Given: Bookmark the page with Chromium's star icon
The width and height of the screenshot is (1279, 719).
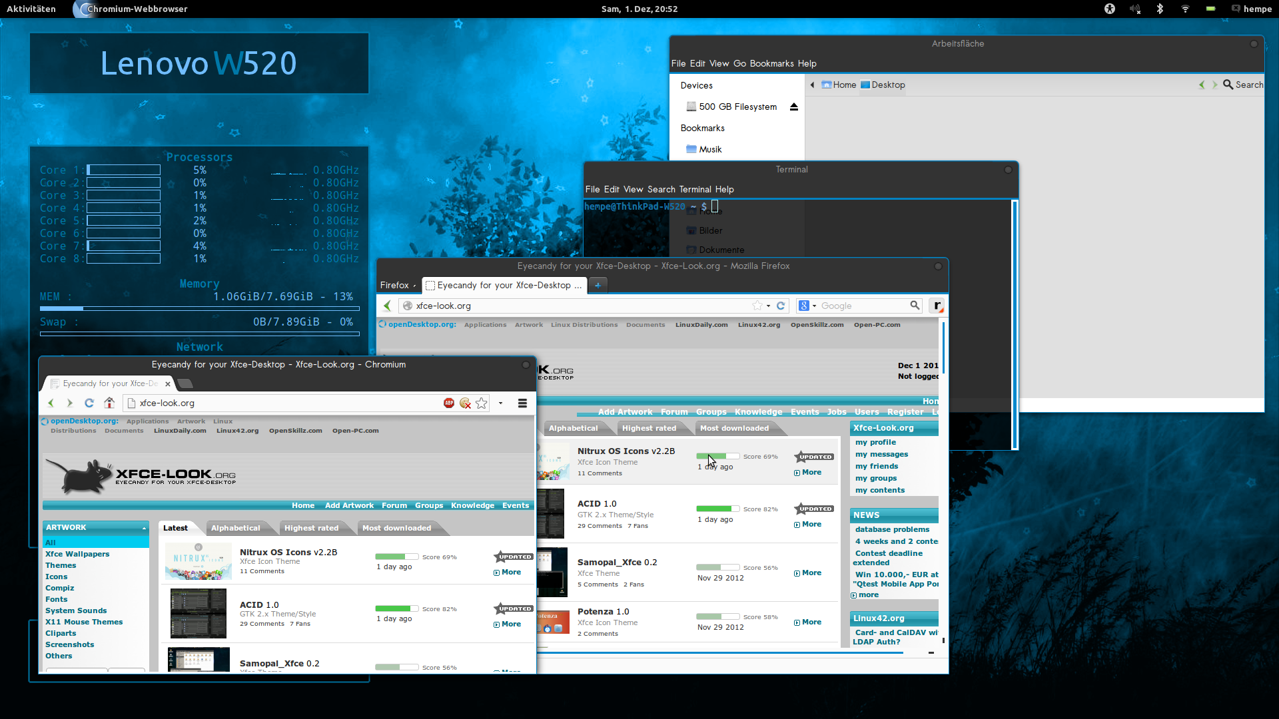Looking at the screenshot, I should (482, 403).
